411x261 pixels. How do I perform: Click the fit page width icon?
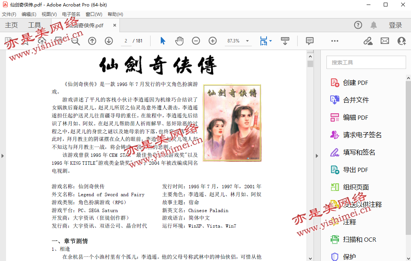tap(264, 41)
